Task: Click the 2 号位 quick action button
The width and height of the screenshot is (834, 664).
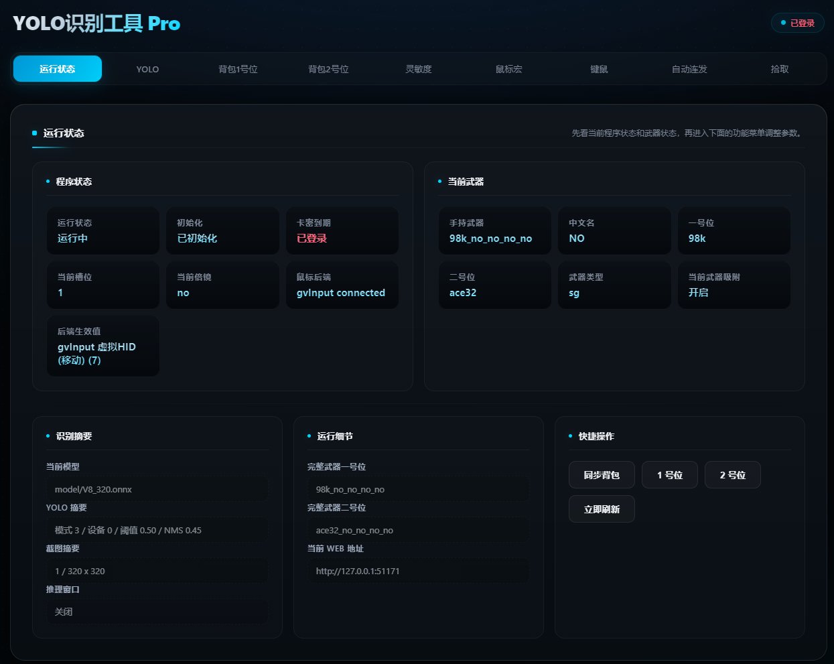Action: tap(733, 475)
